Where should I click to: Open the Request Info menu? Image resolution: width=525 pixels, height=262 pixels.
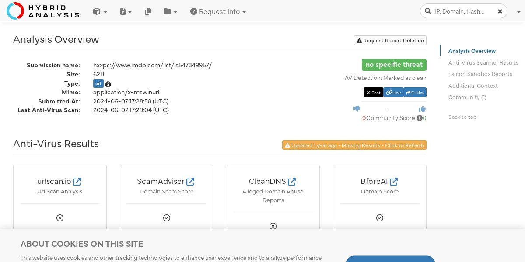point(218,12)
